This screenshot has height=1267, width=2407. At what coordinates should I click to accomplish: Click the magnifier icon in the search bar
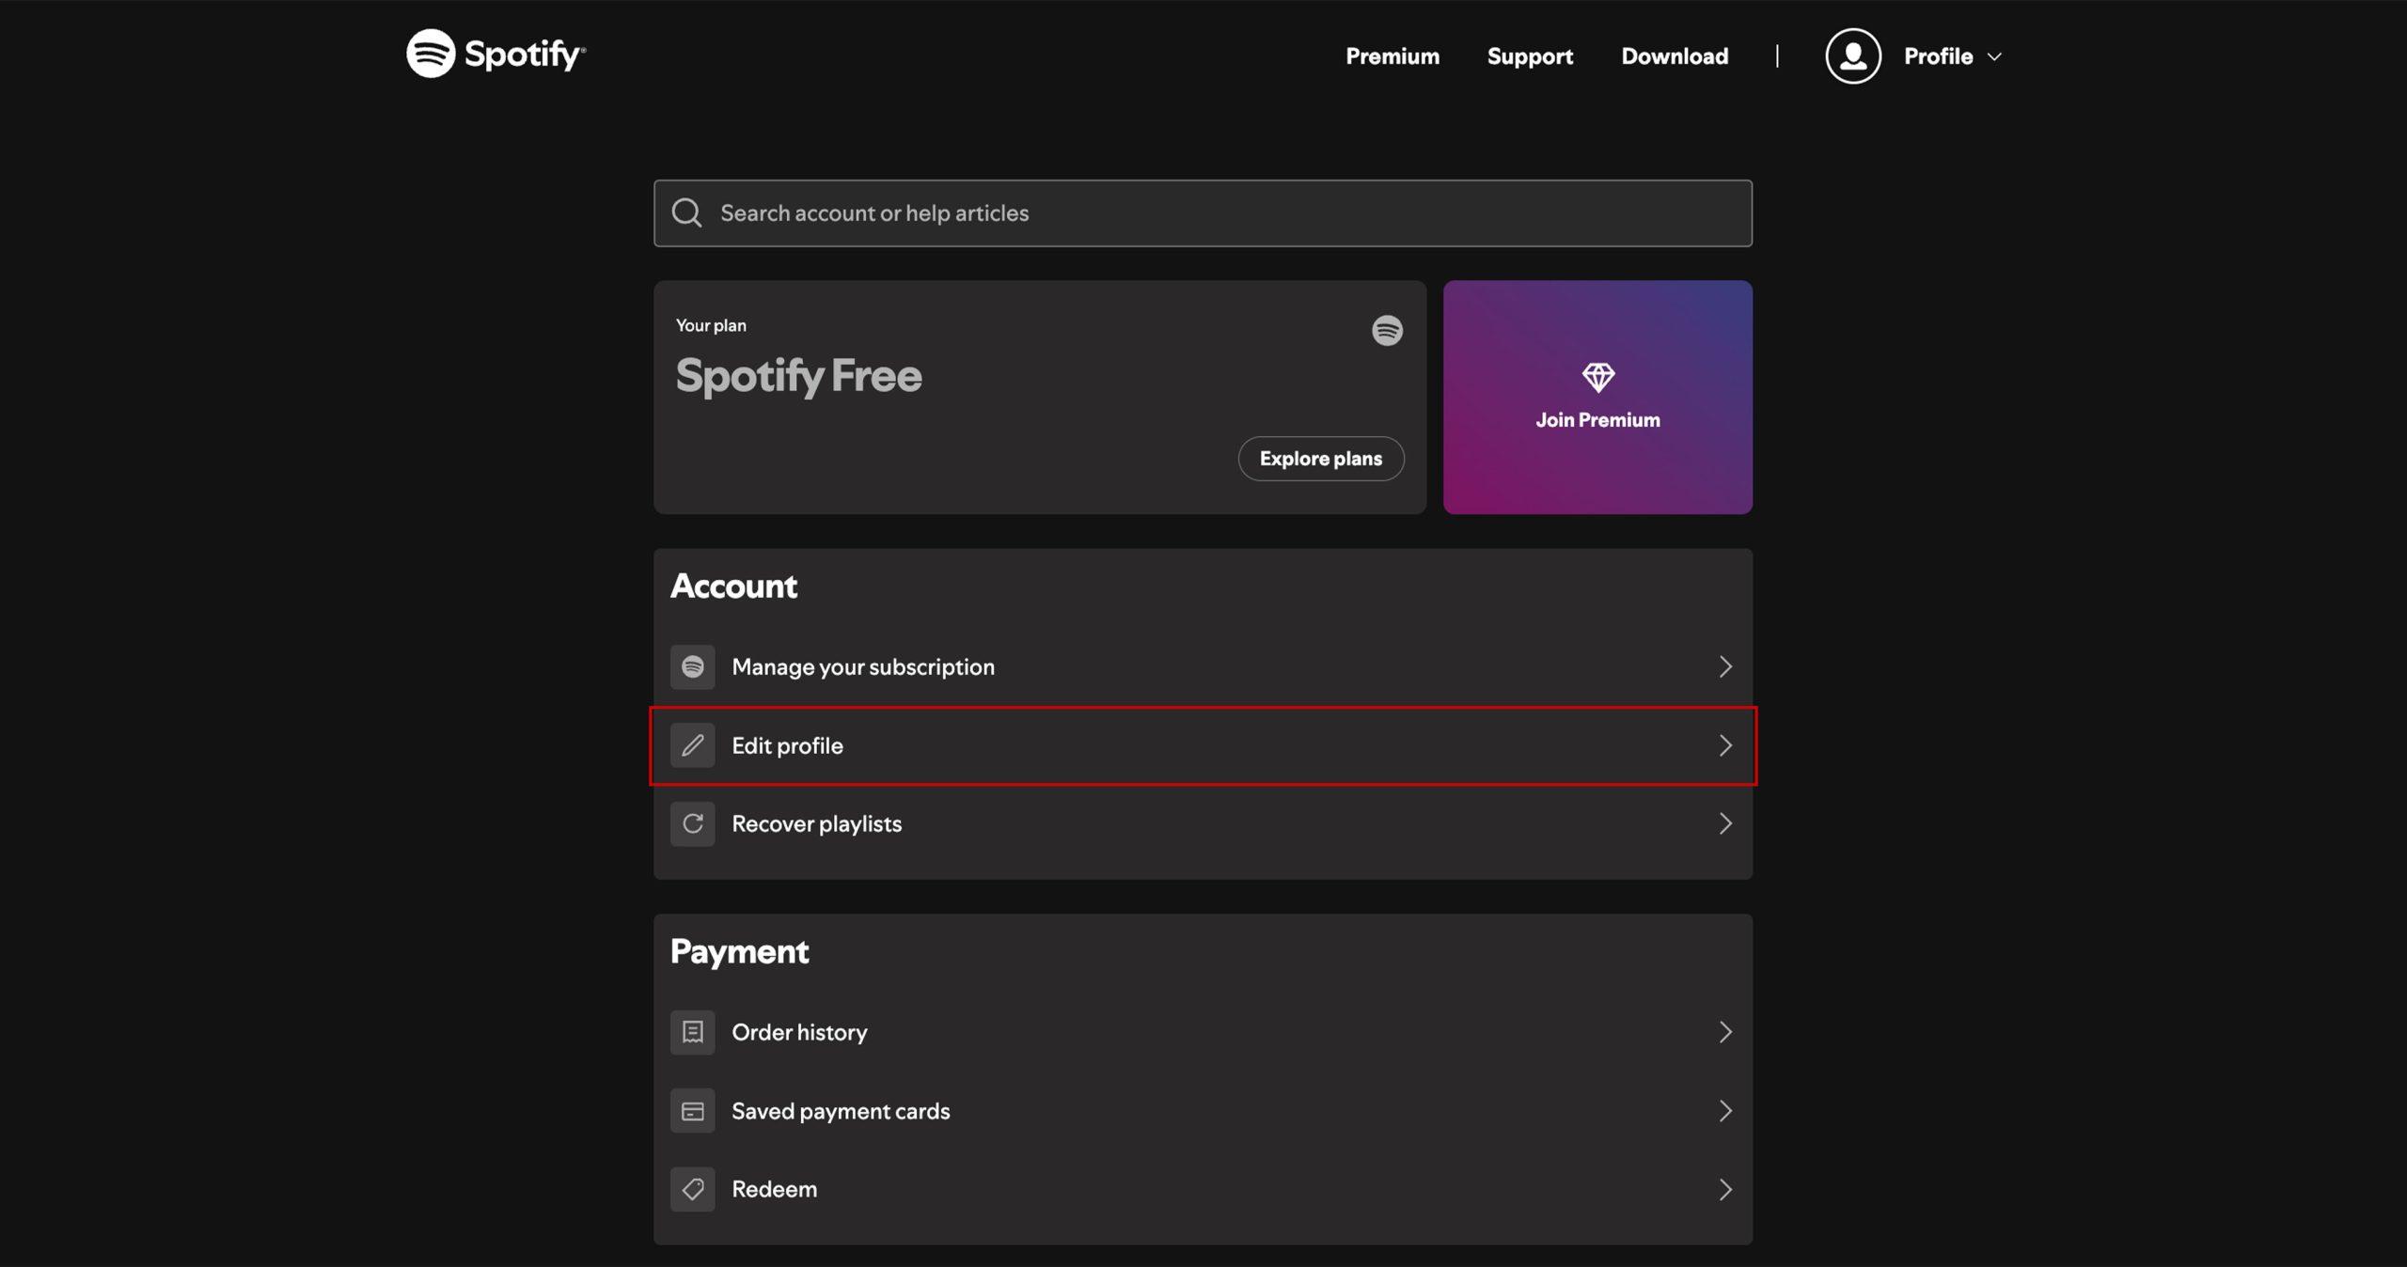pyautogui.click(x=686, y=212)
